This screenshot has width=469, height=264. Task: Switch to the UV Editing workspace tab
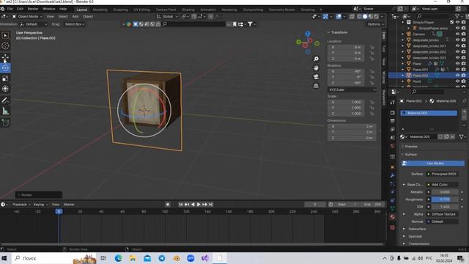tap(141, 10)
